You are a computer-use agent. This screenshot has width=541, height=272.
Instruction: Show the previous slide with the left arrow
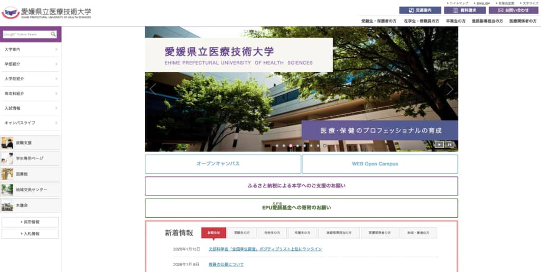tap(153, 89)
